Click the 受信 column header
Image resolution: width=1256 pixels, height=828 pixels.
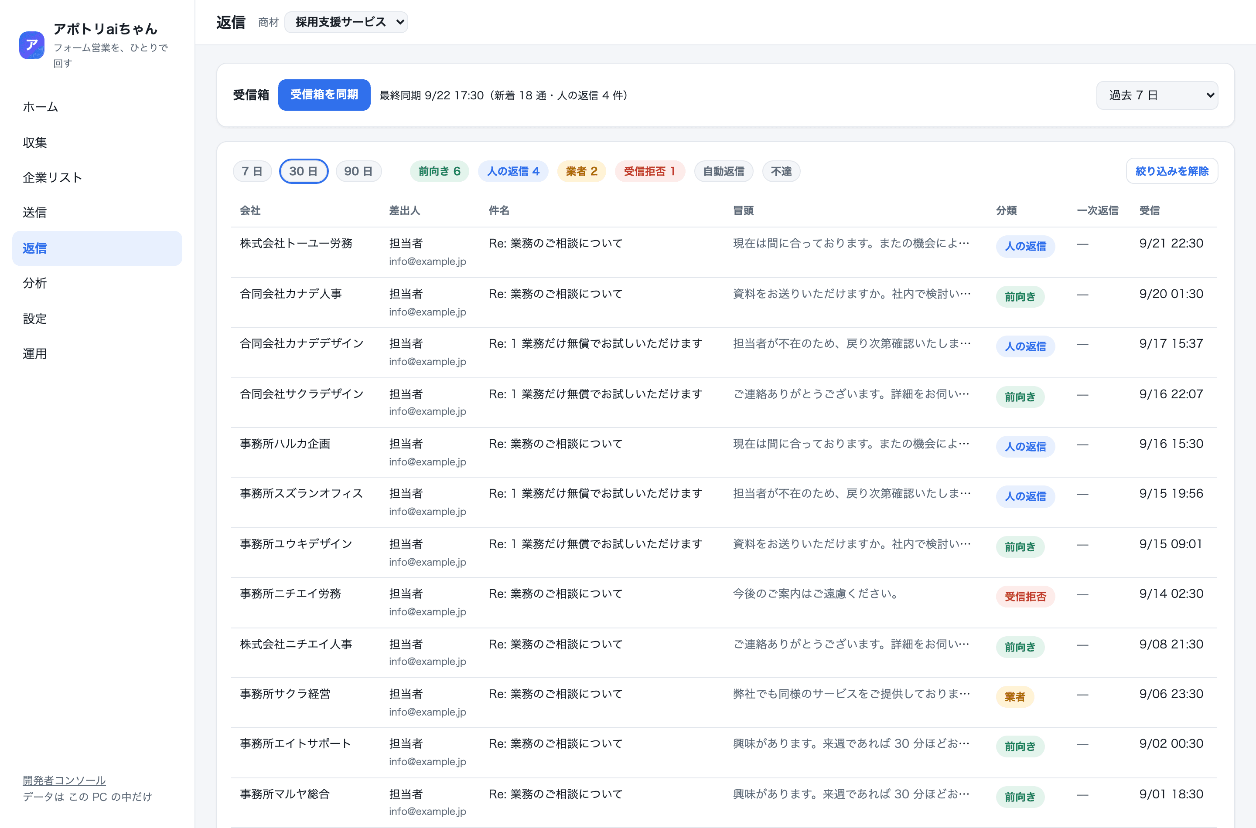click(1149, 210)
